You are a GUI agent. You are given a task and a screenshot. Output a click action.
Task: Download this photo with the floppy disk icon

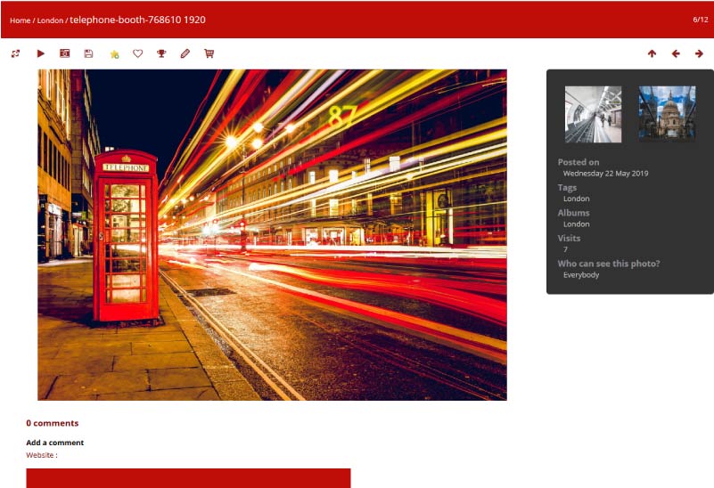[x=88, y=53]
